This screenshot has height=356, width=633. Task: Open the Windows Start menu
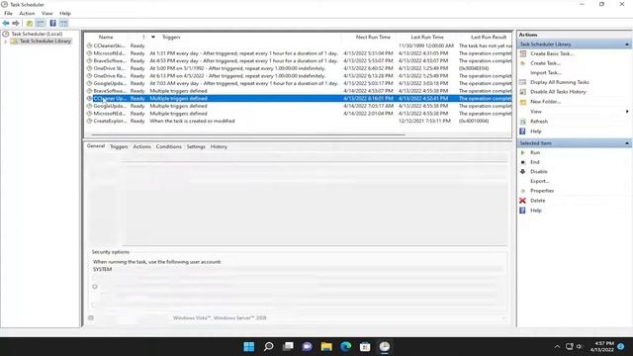click(249, 347)
